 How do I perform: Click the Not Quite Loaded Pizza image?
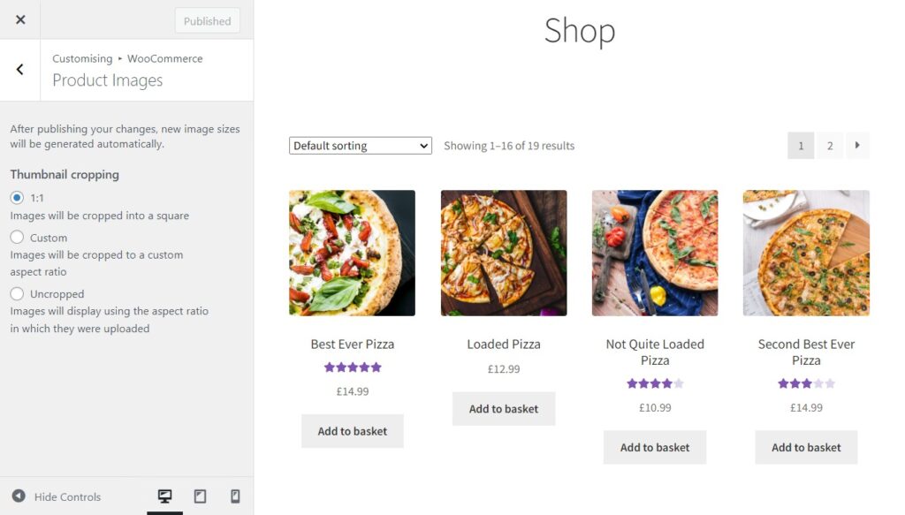[x=655, y=253]
